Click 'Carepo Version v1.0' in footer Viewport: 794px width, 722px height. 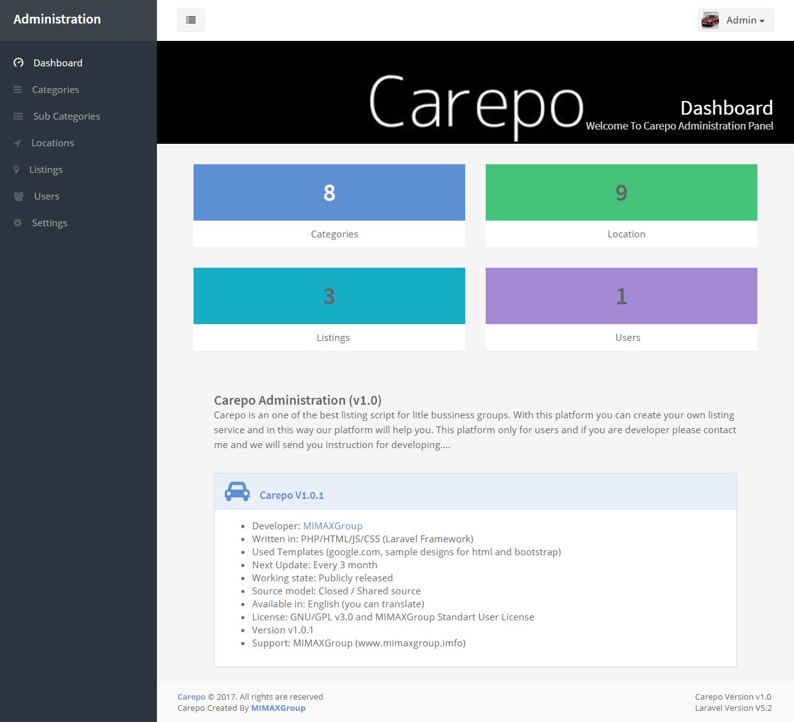coord(733,697)
